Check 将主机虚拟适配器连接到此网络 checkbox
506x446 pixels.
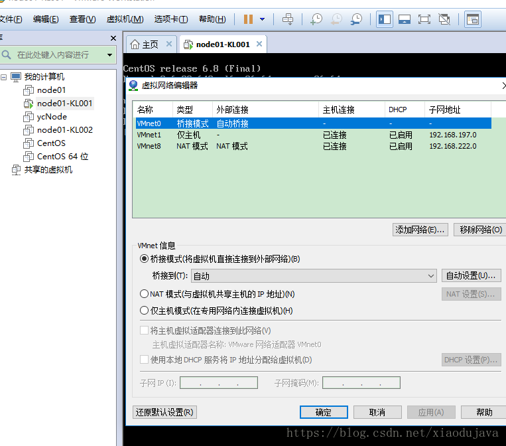click(x=144, y=331)
